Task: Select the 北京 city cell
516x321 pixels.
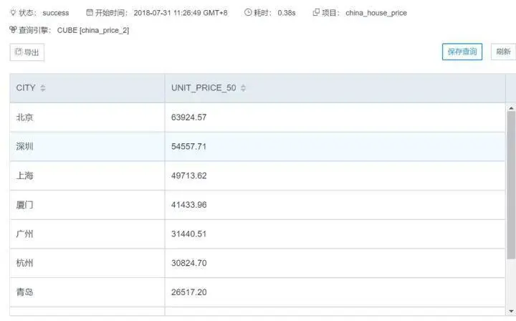Action: click(87, 118)
